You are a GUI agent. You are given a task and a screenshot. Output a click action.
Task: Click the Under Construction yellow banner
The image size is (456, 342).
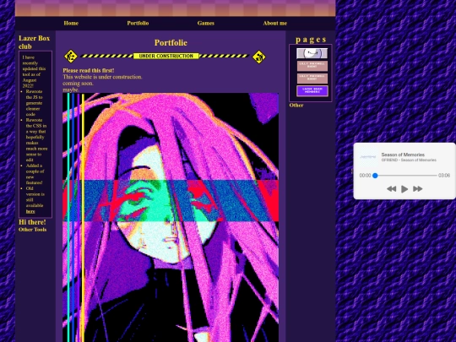pyautogui.click(x=166, y=56)
